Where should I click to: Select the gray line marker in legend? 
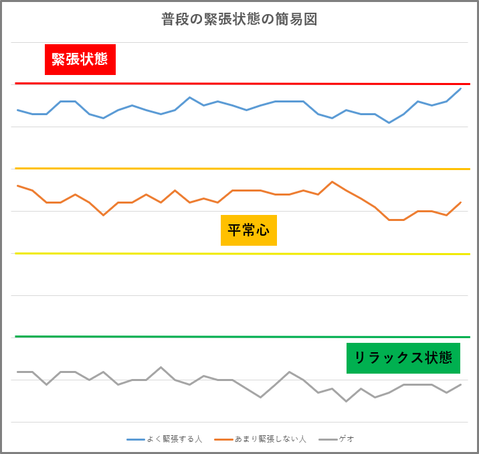click(x=328, y=440)
